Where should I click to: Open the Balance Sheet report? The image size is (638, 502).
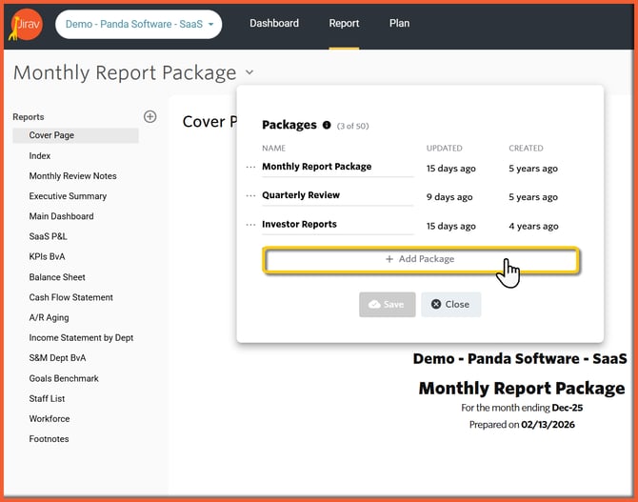(57, 277)
